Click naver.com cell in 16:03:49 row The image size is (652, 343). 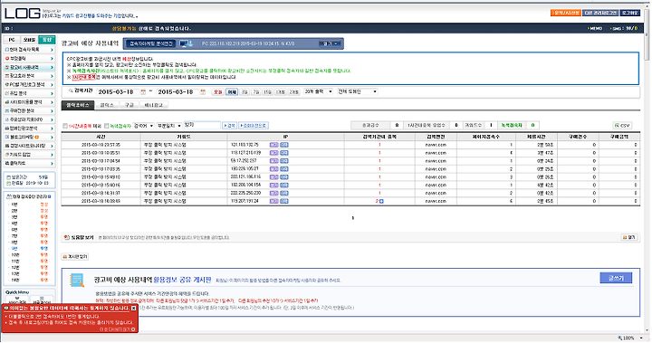436,201
